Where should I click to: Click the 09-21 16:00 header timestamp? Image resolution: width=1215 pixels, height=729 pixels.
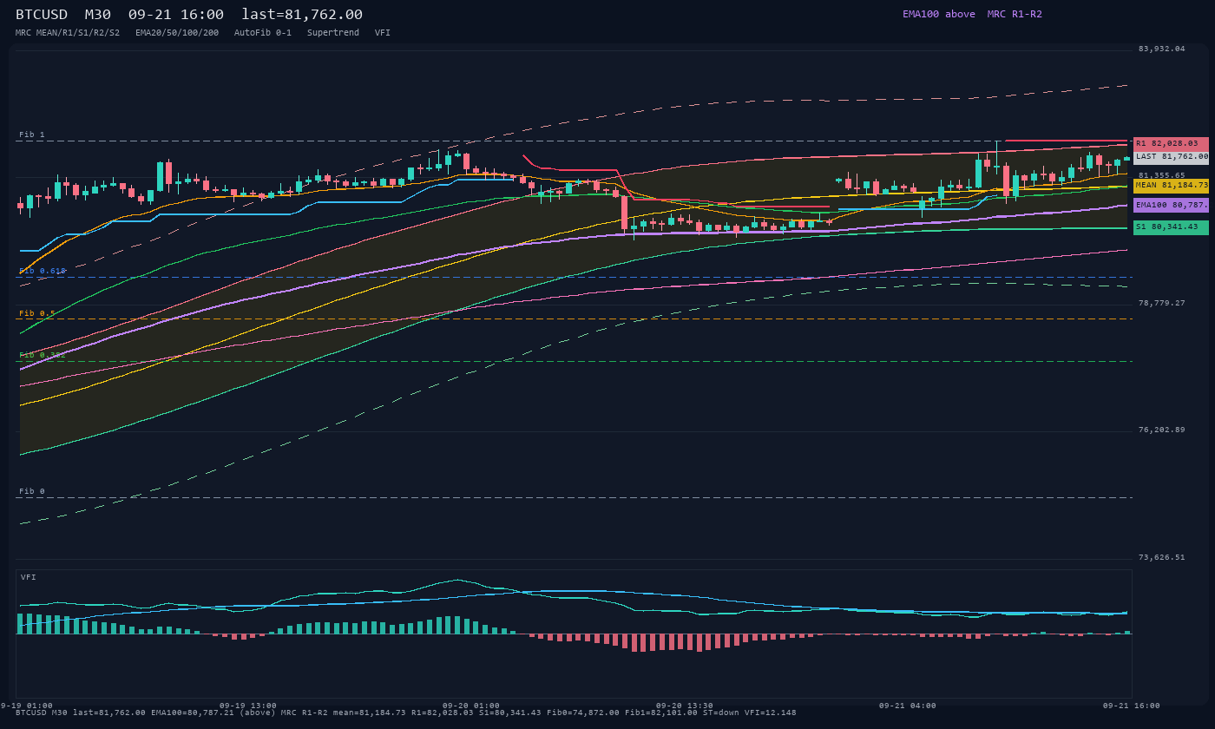coord(176,15)
